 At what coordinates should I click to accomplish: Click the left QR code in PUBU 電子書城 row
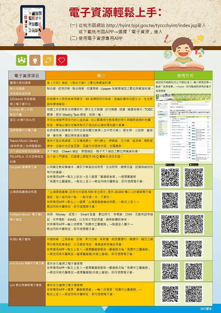click(x=170, y=249)
